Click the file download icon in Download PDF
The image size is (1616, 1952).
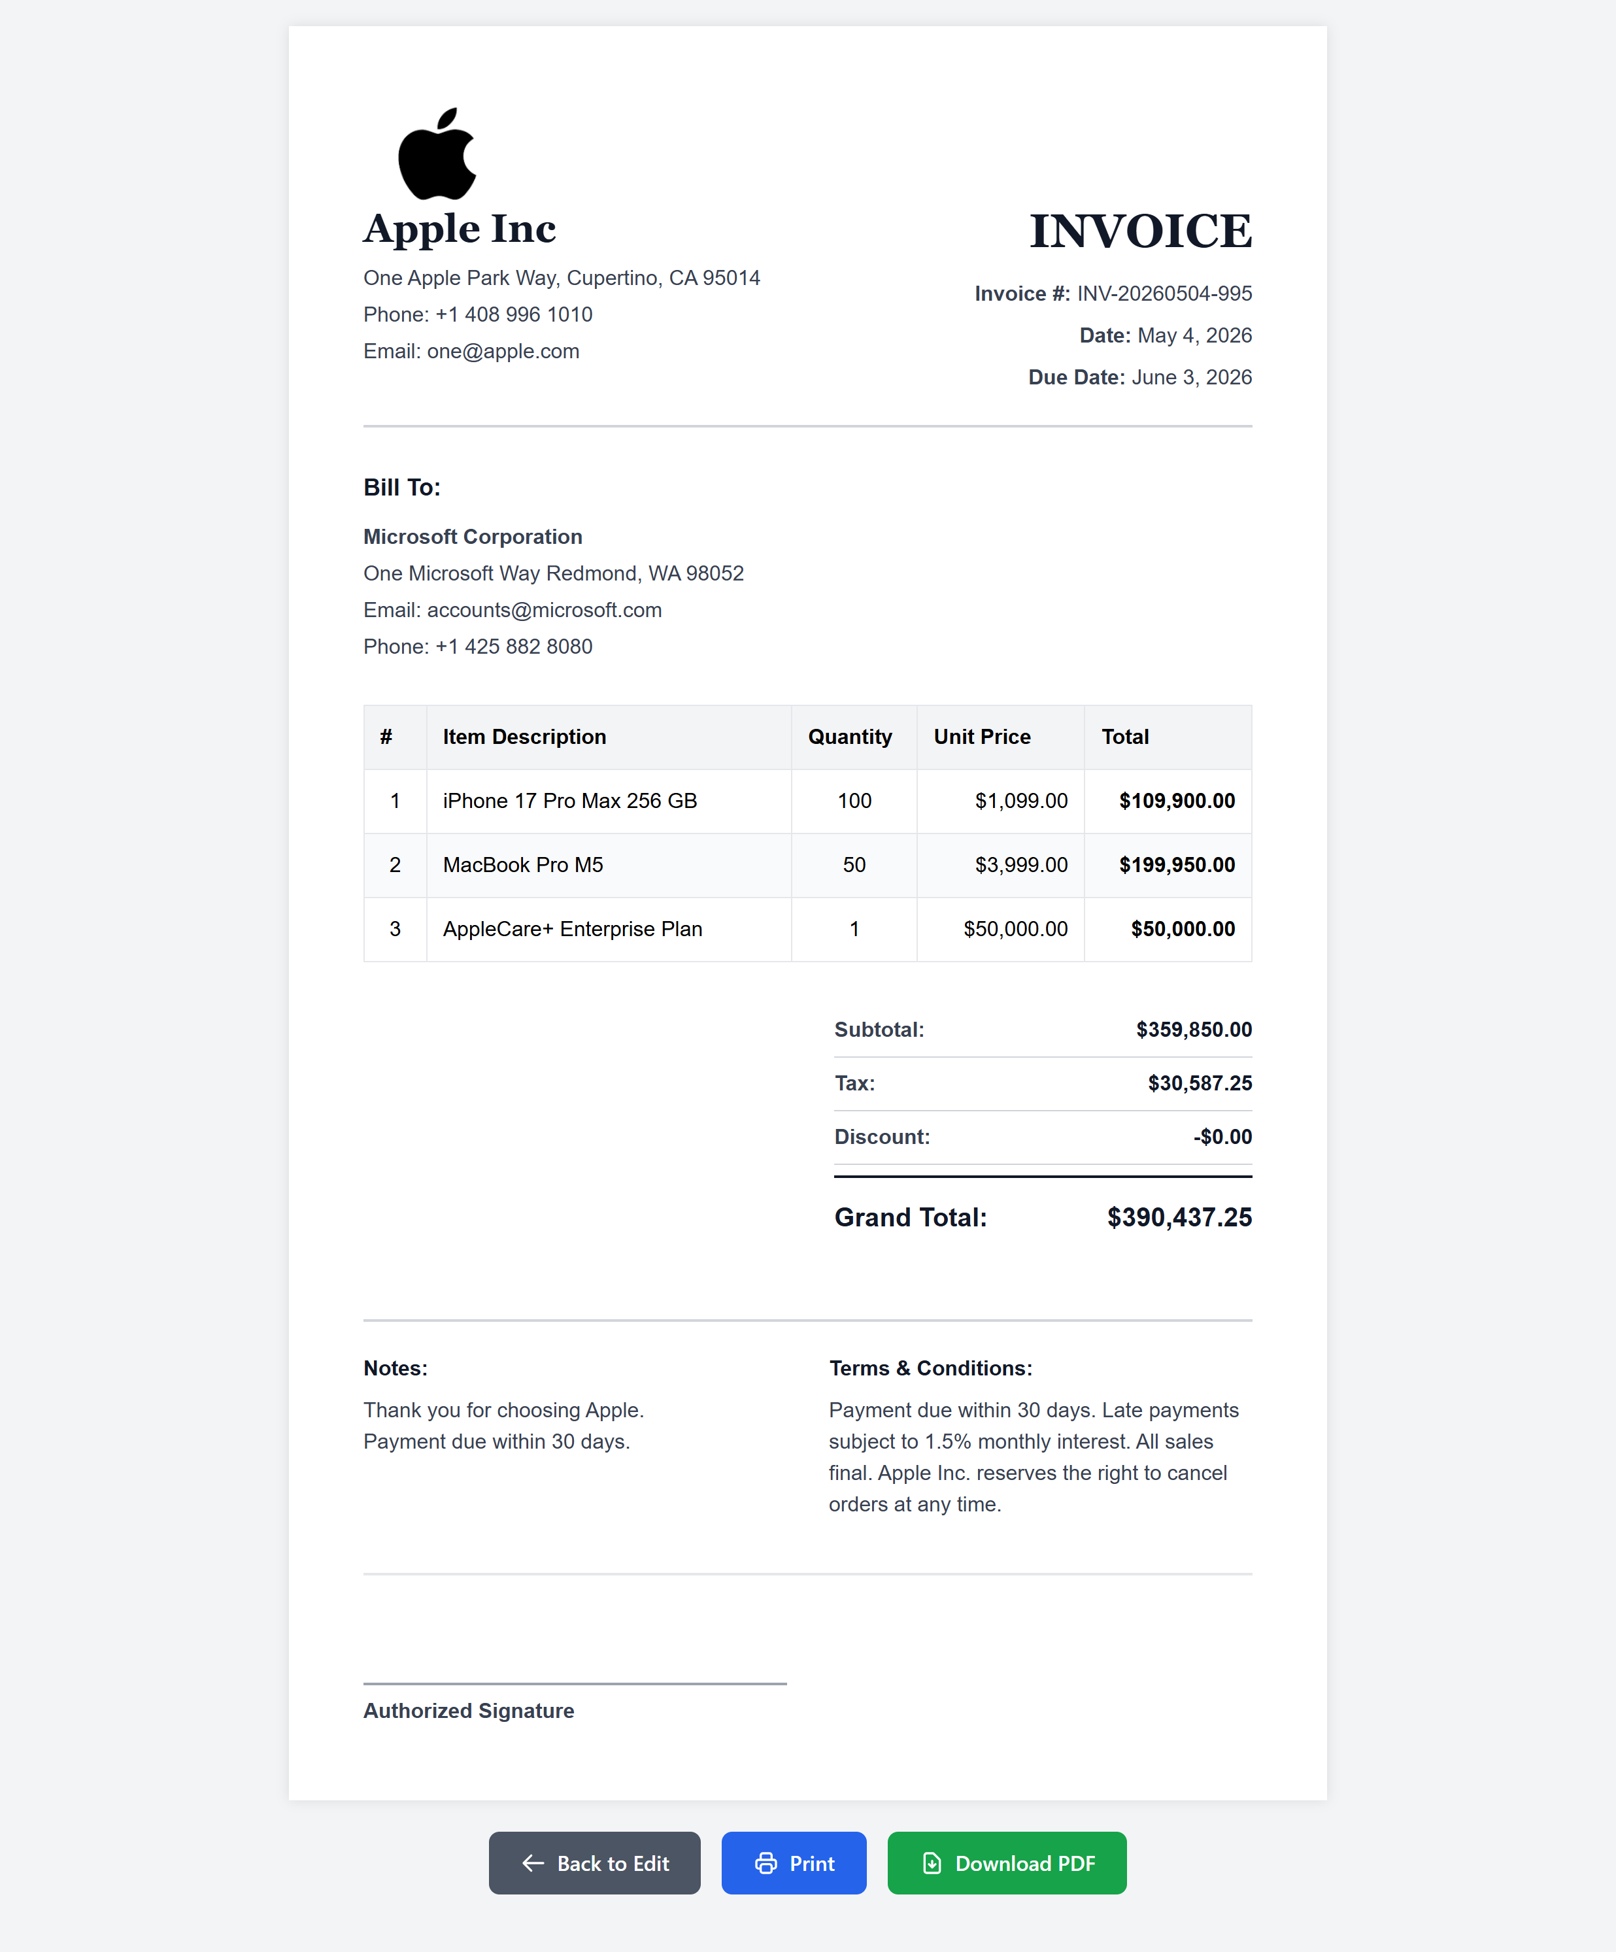(932, 1862)
